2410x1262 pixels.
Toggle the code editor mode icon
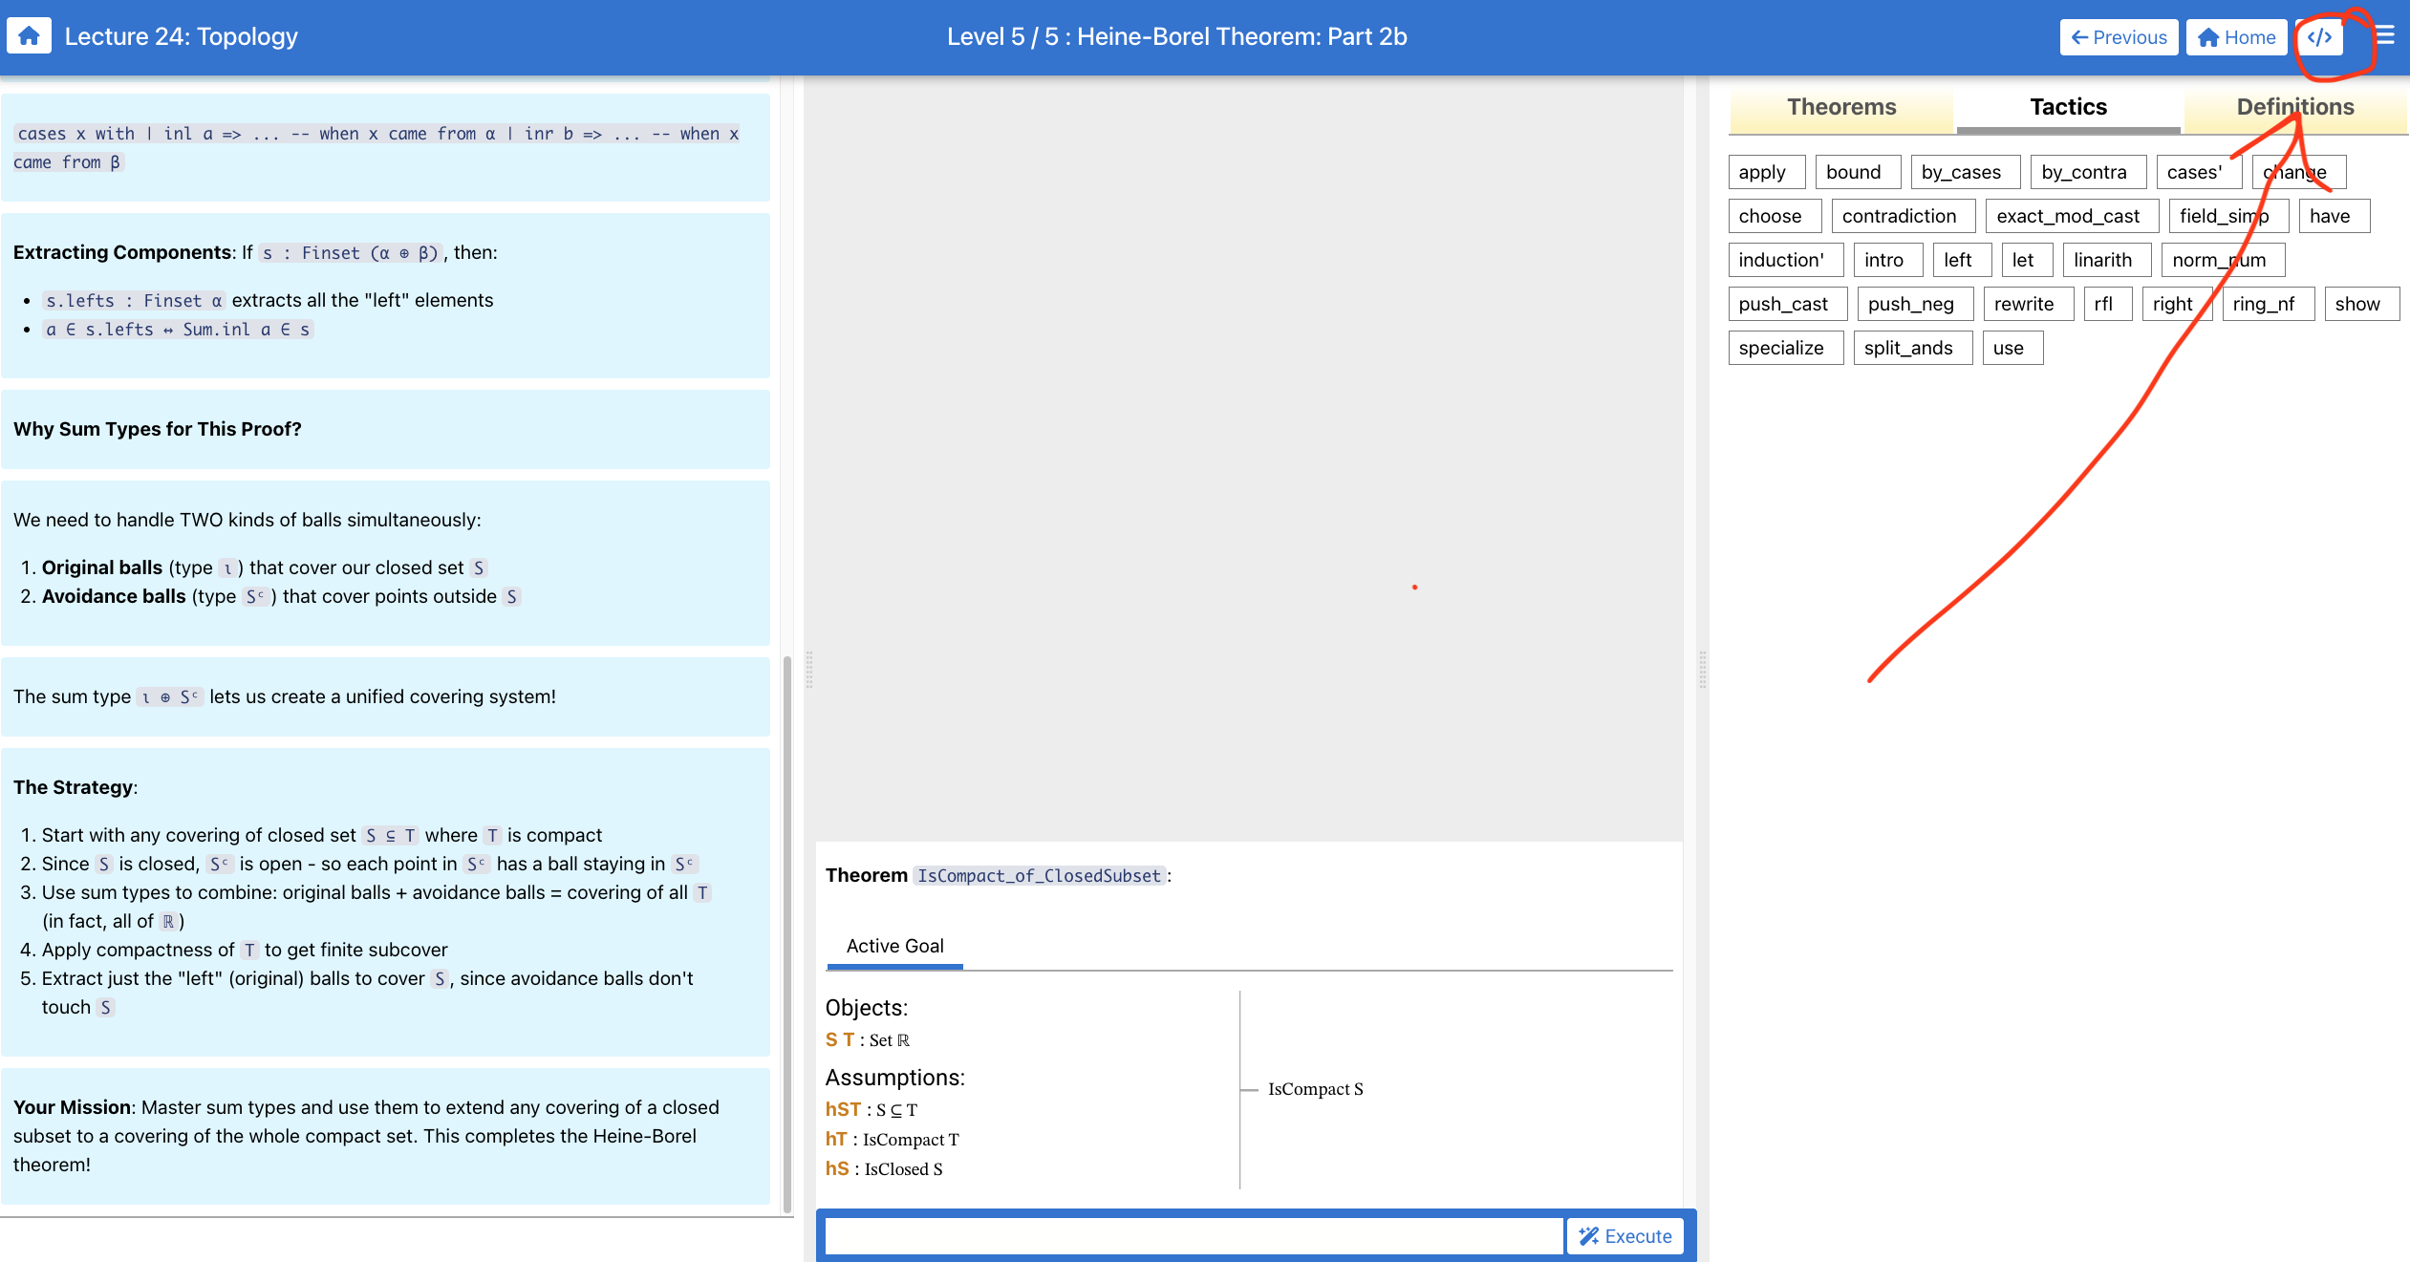coord(2319,37)
